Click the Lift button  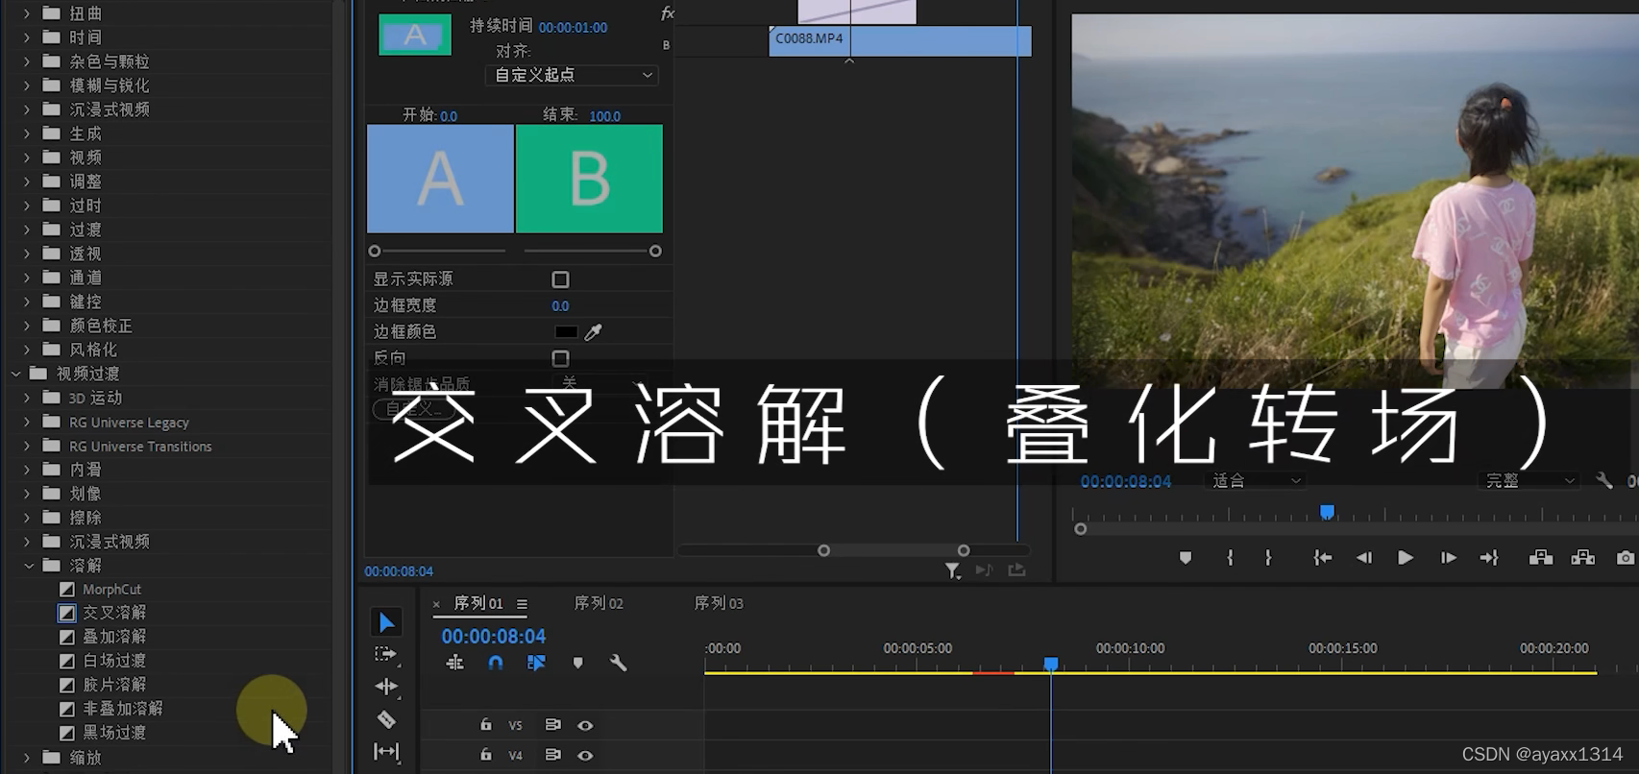tap(1541, 558)
